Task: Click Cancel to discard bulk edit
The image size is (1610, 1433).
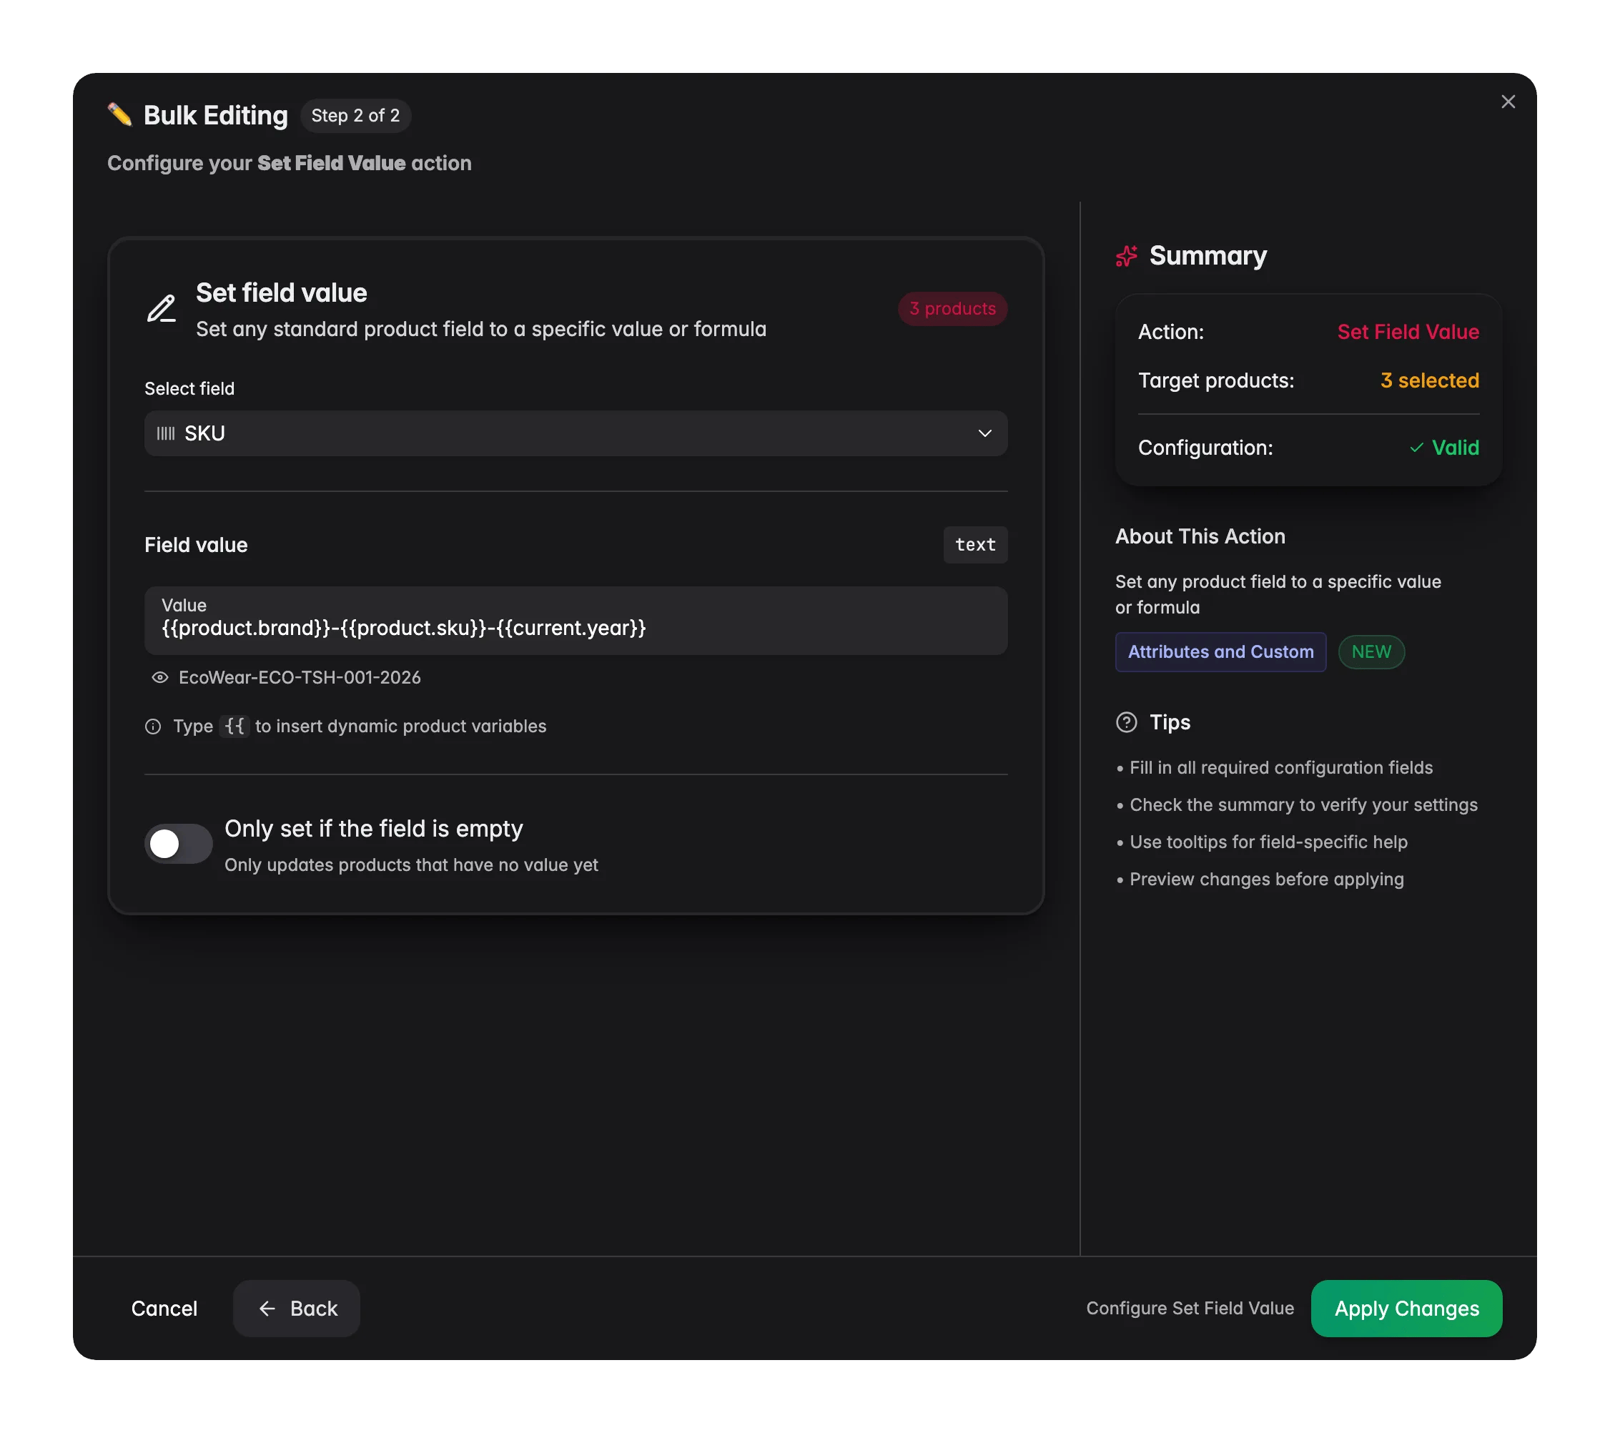Action: 164,1309
